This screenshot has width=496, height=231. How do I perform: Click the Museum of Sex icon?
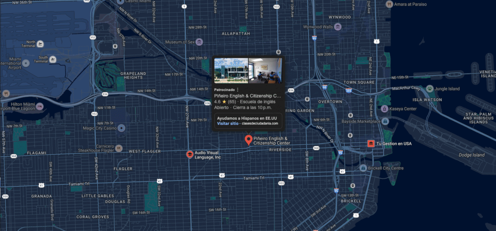(200, 42)
